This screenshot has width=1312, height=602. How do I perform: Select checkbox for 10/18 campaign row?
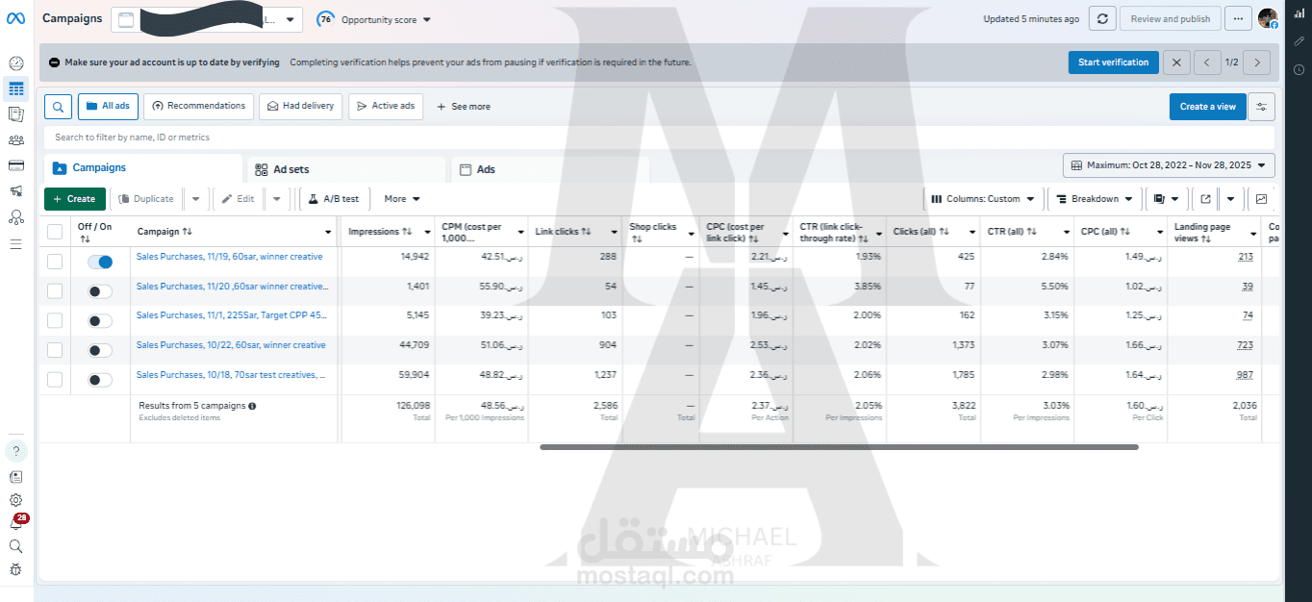tap(55, 380)
